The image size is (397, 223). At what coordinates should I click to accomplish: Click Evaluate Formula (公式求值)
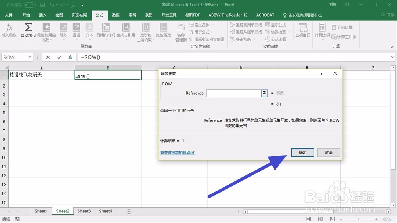click(276, 39)
